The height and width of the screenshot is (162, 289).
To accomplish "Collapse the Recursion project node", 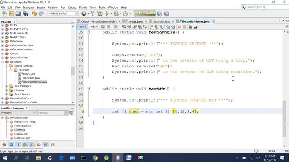I will point(2,62).
